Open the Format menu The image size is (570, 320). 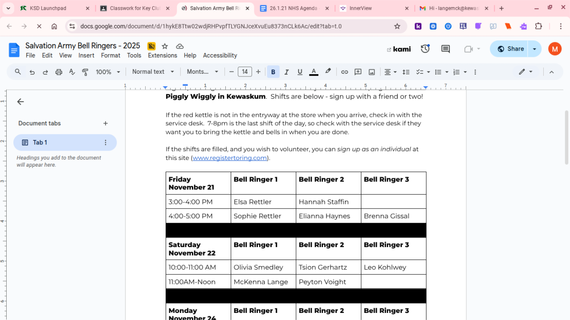110,56
